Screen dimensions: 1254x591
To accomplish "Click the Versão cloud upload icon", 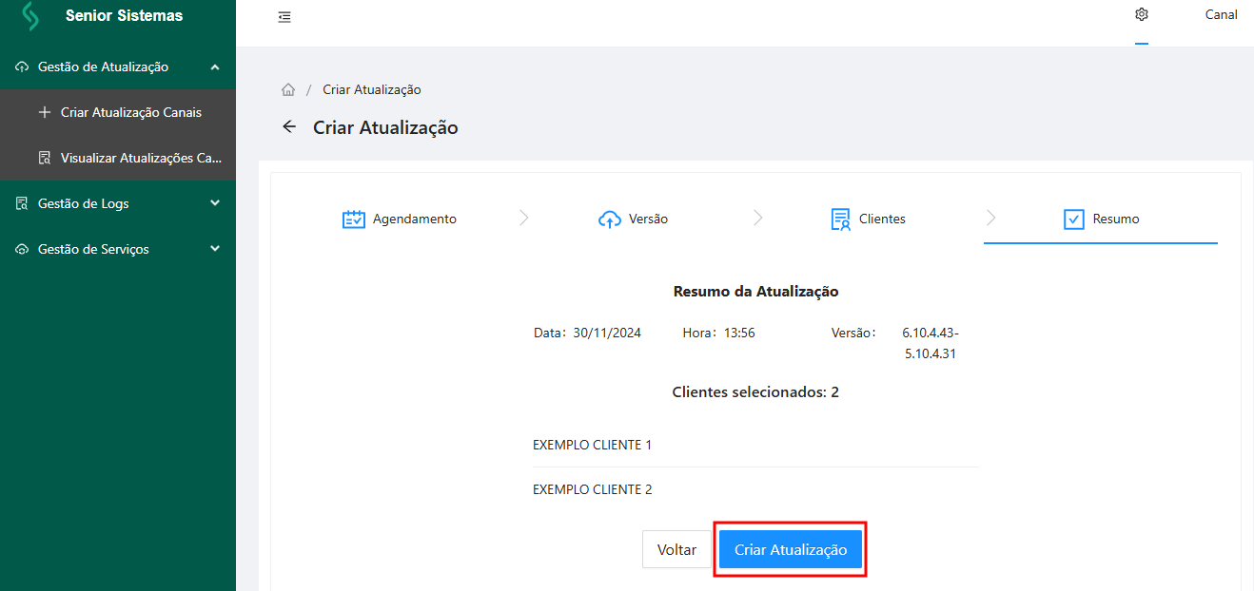I will [610, 219].
